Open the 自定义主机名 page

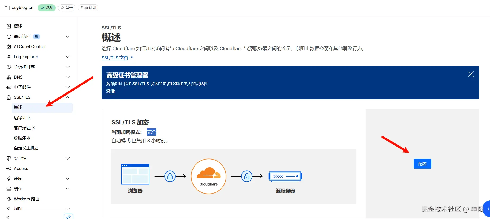coord(26,148)
